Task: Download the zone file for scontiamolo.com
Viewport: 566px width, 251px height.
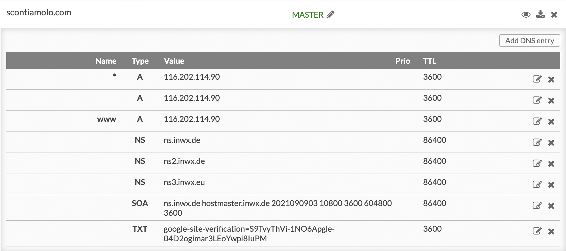Action: click(x=540, y=14)
